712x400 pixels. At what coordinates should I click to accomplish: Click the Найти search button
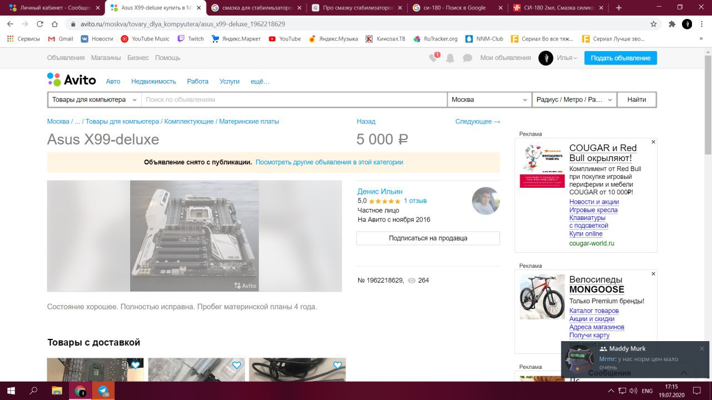(x=636, y=99)
